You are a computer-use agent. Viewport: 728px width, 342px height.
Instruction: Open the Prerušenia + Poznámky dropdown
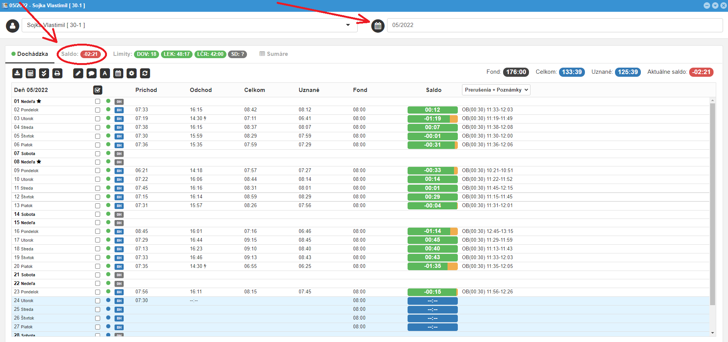point(496,90)
